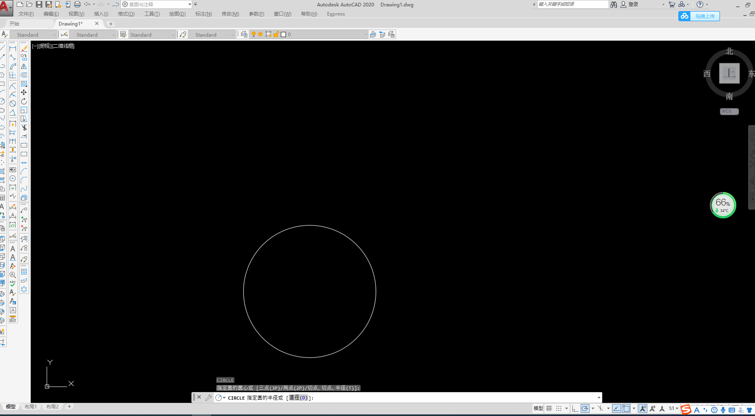This screenshot has width=755, height=416.
Task: Click the 拖拽上传 upload button
Action: [699, 16]
